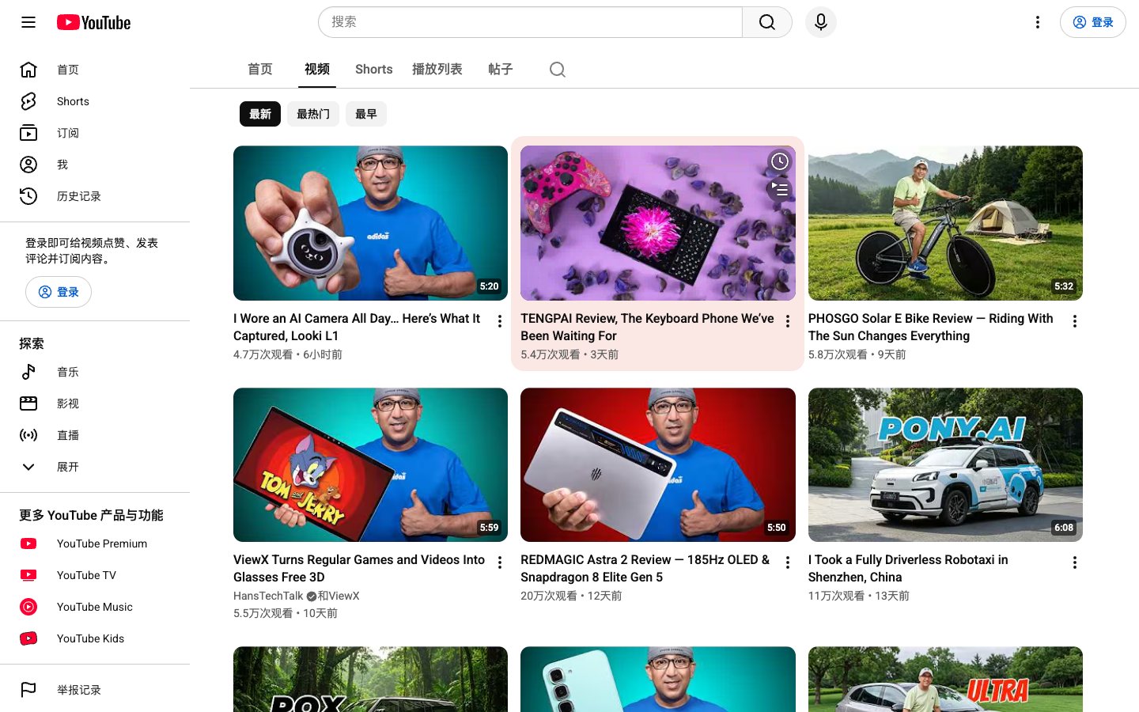Viewport: 1139px width, 712px height.
Task: Open the REDMAGIC Astra 2 thumbnail
Action: coord(658,465)
